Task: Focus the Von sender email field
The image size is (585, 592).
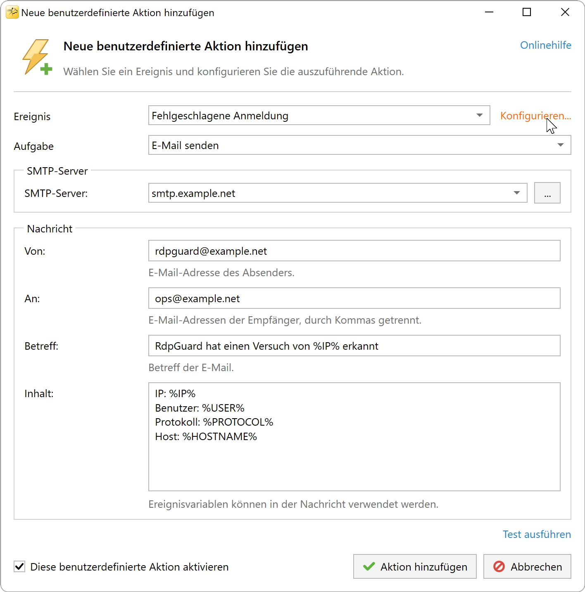Action: tap(354, 251)
